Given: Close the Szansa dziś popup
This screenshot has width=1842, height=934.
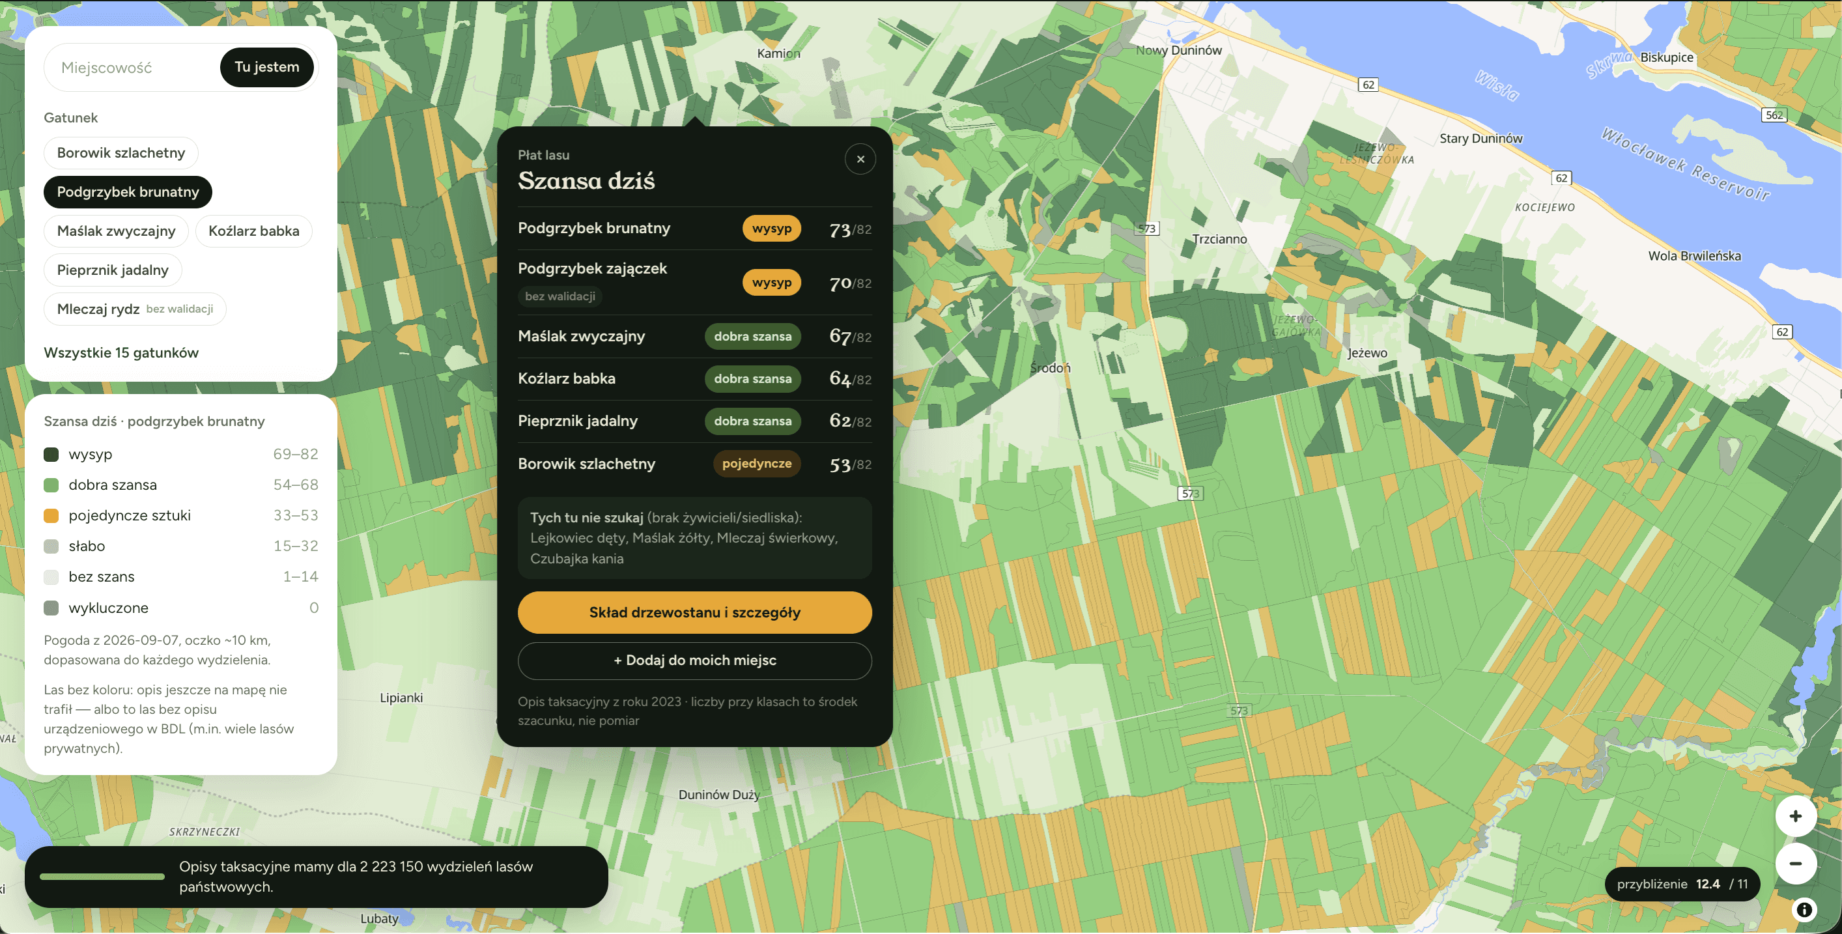Looking at the screenshot, I should [860, 159].
